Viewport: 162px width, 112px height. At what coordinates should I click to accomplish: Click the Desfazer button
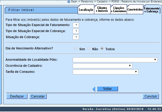[x=17, y=96]
